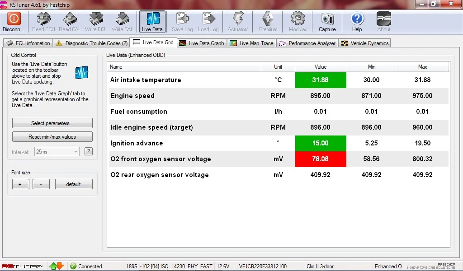Screen dimensions: 463x271
Task: Click the Load Log icon
Action: pyautogui.click(x=208, y=19)
